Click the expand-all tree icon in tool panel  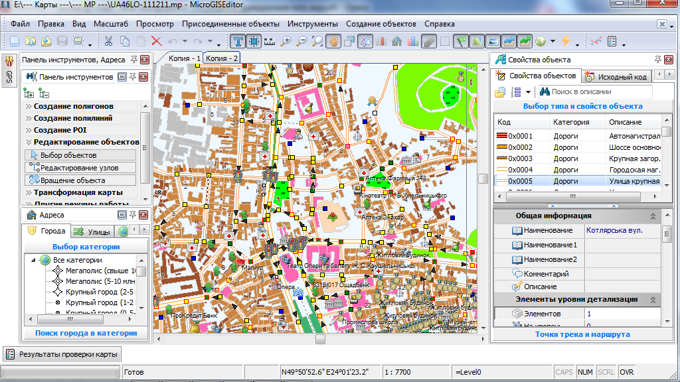pyautogui.click(x=30, y=93)
